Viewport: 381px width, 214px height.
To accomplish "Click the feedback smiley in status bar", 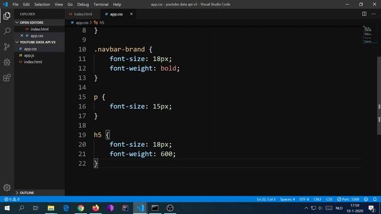I will 366,199.
